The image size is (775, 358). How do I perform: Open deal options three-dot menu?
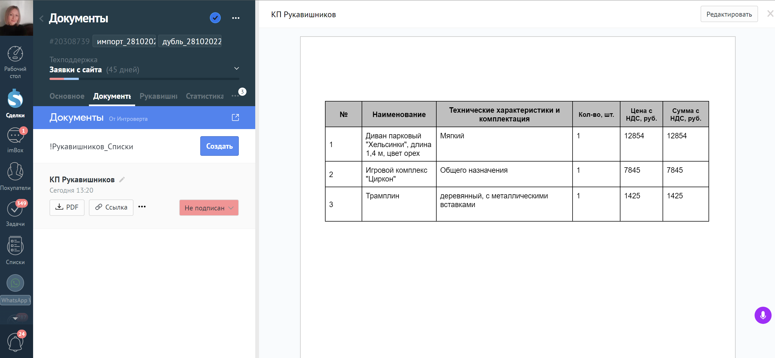[236, 18]
